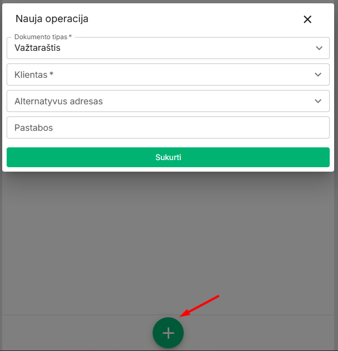Click the red arrow annotation

(199, 306)
